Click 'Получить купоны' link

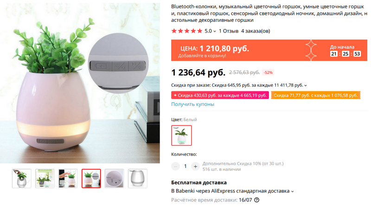192,104
